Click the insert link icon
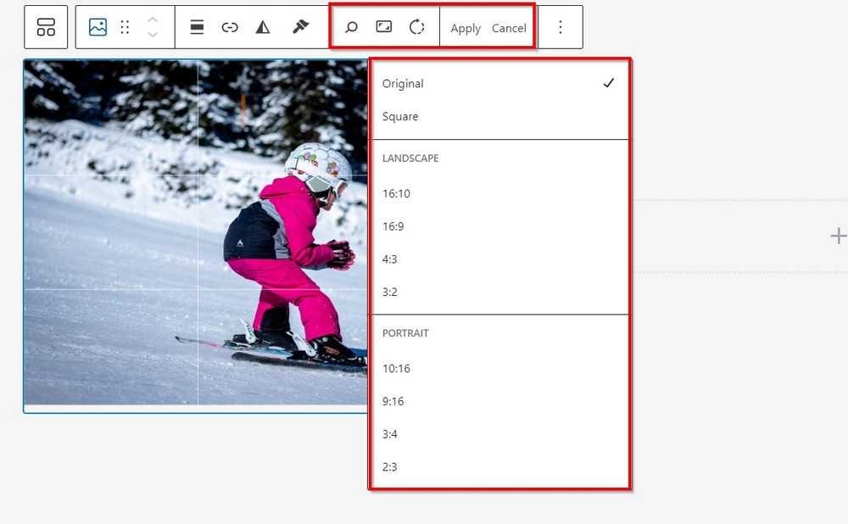848x524 pixels. [x=230, y=27]
